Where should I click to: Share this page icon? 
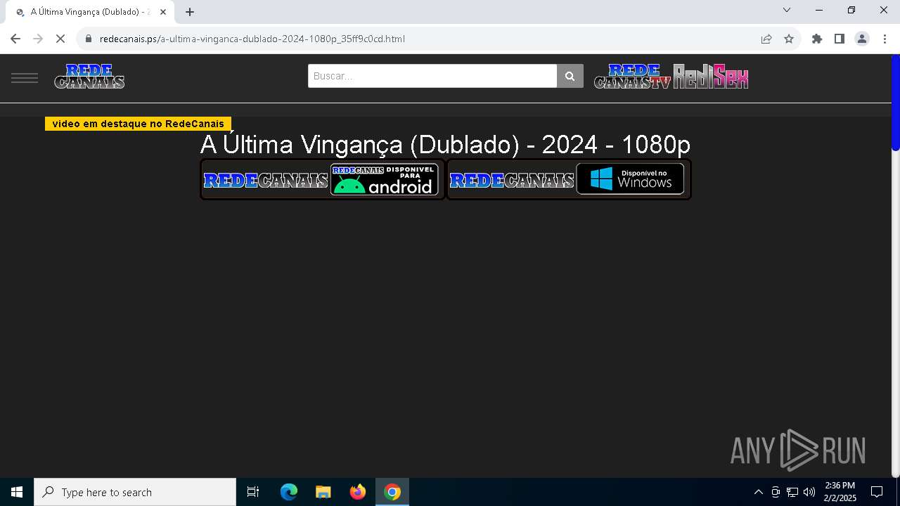(766, 39)
